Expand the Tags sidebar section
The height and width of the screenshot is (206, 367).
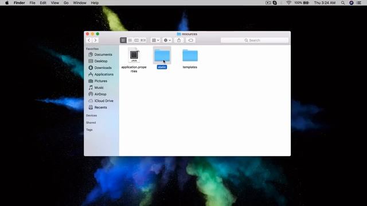[89, 130]
